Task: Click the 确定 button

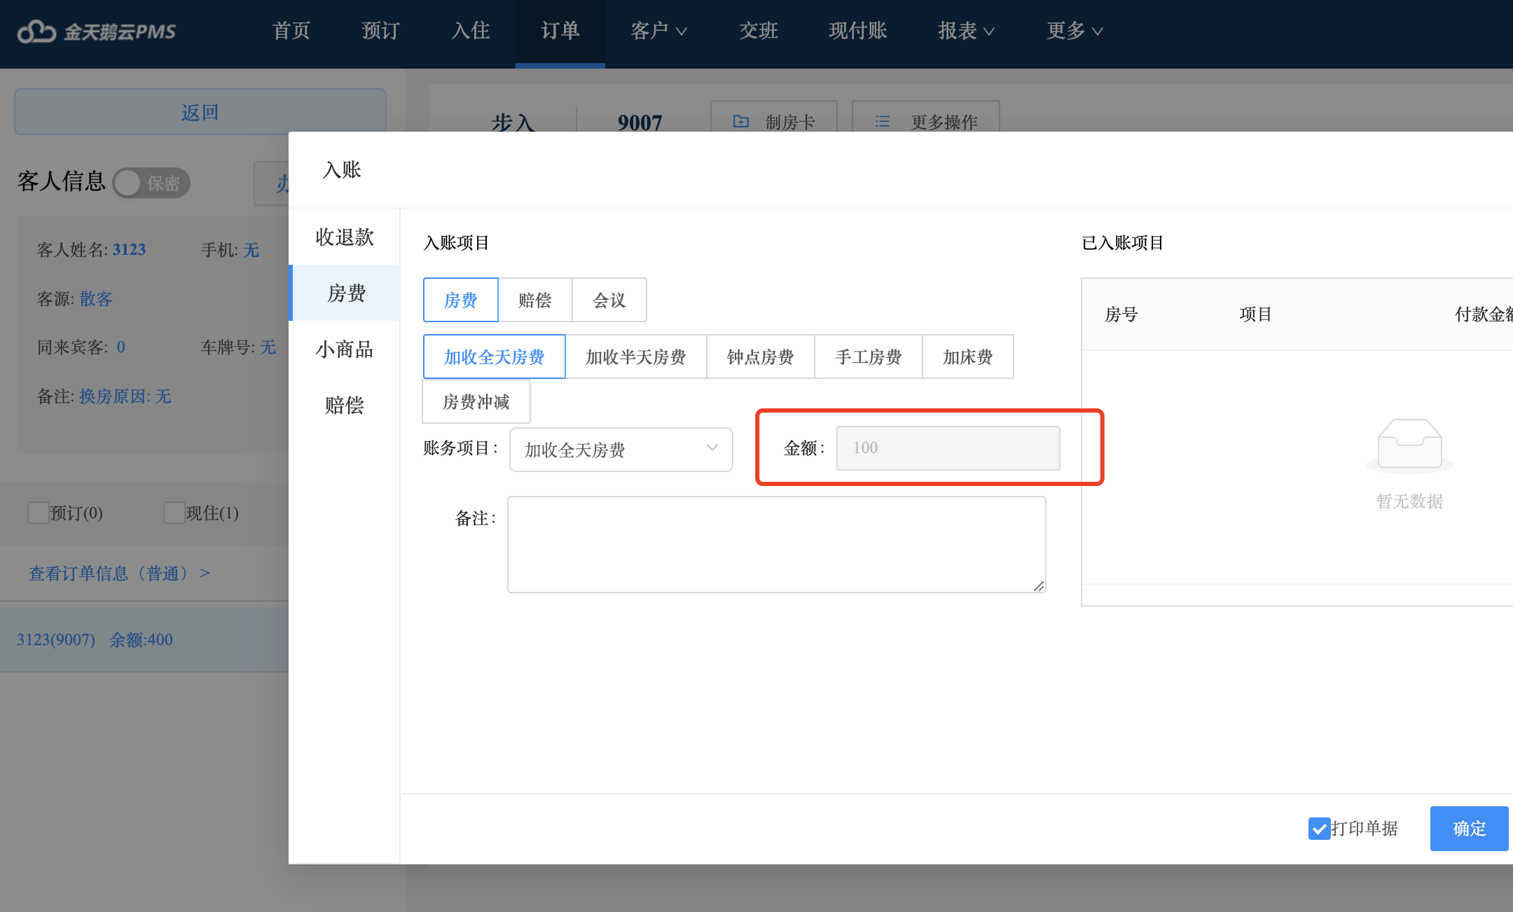Action: click(x=1470, y=829)
